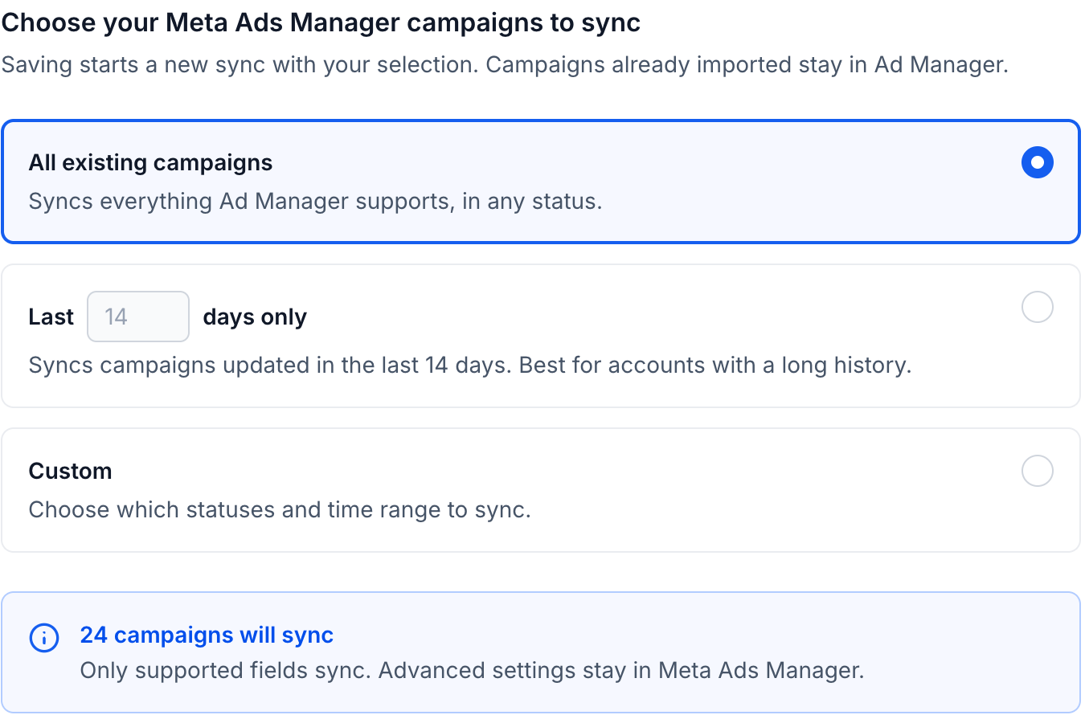1085x715 pixels.
Task: Click the "Last" label before the days field
Action: point(51,317)
